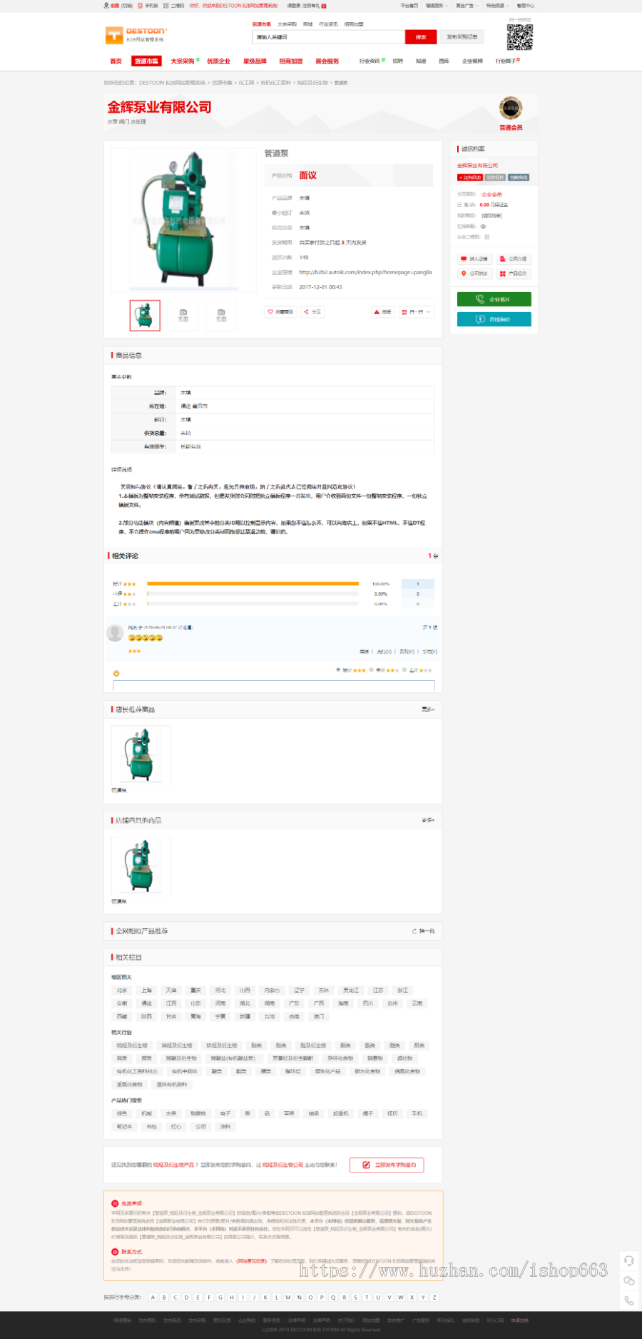
Task: Click the reviewer avatar in the comment
Action: (x=115, y=633)
